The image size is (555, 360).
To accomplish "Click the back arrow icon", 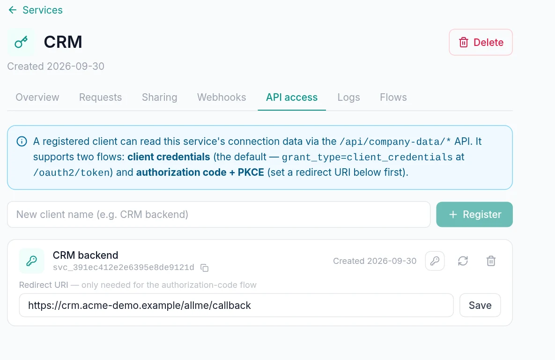I will pos(12,10).
